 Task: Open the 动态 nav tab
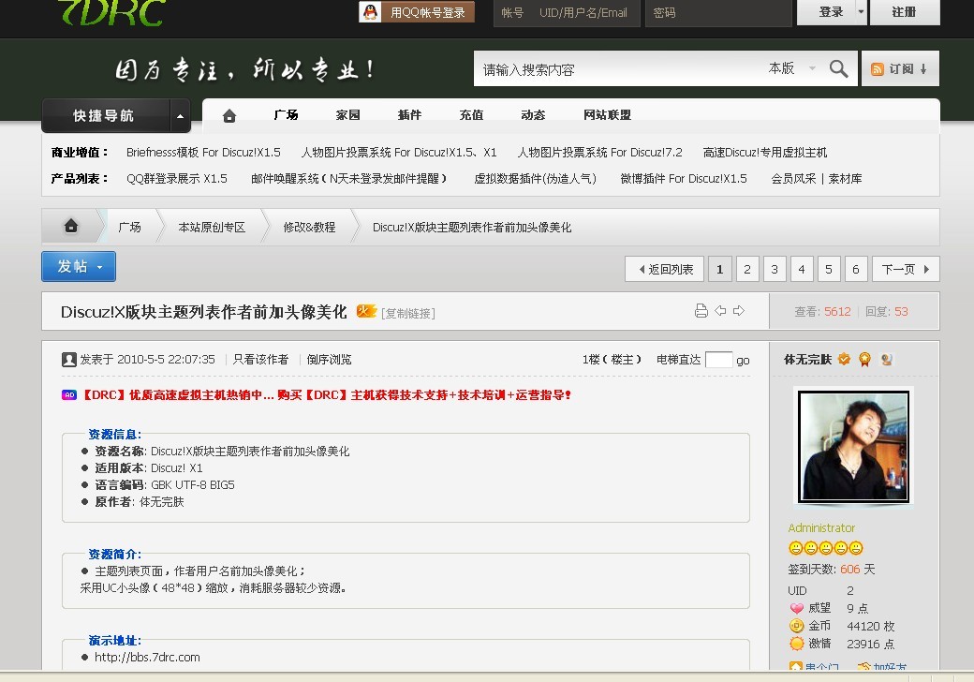533,115
